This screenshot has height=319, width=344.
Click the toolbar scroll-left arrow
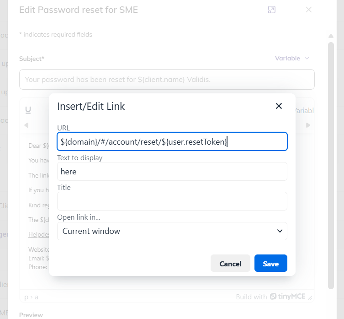pyautogui.click(x=26, y=125)
